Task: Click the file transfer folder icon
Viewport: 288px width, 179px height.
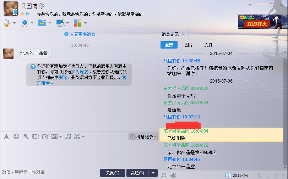Action: (42, 23)
